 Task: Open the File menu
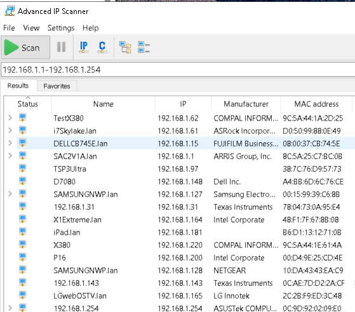click(9, 28)
